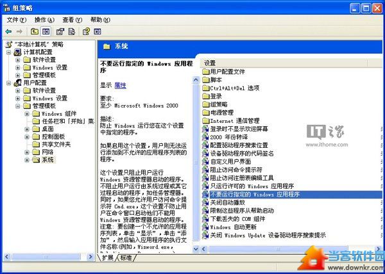
Task: Collapse the 用户配置 tree node
Action: 9,83
